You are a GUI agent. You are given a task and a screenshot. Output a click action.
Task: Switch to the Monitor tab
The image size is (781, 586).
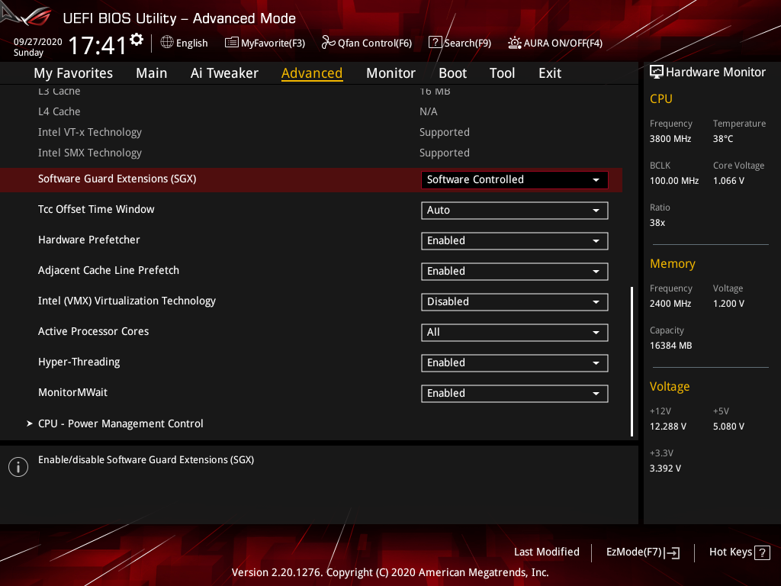[x=390, y=73]
